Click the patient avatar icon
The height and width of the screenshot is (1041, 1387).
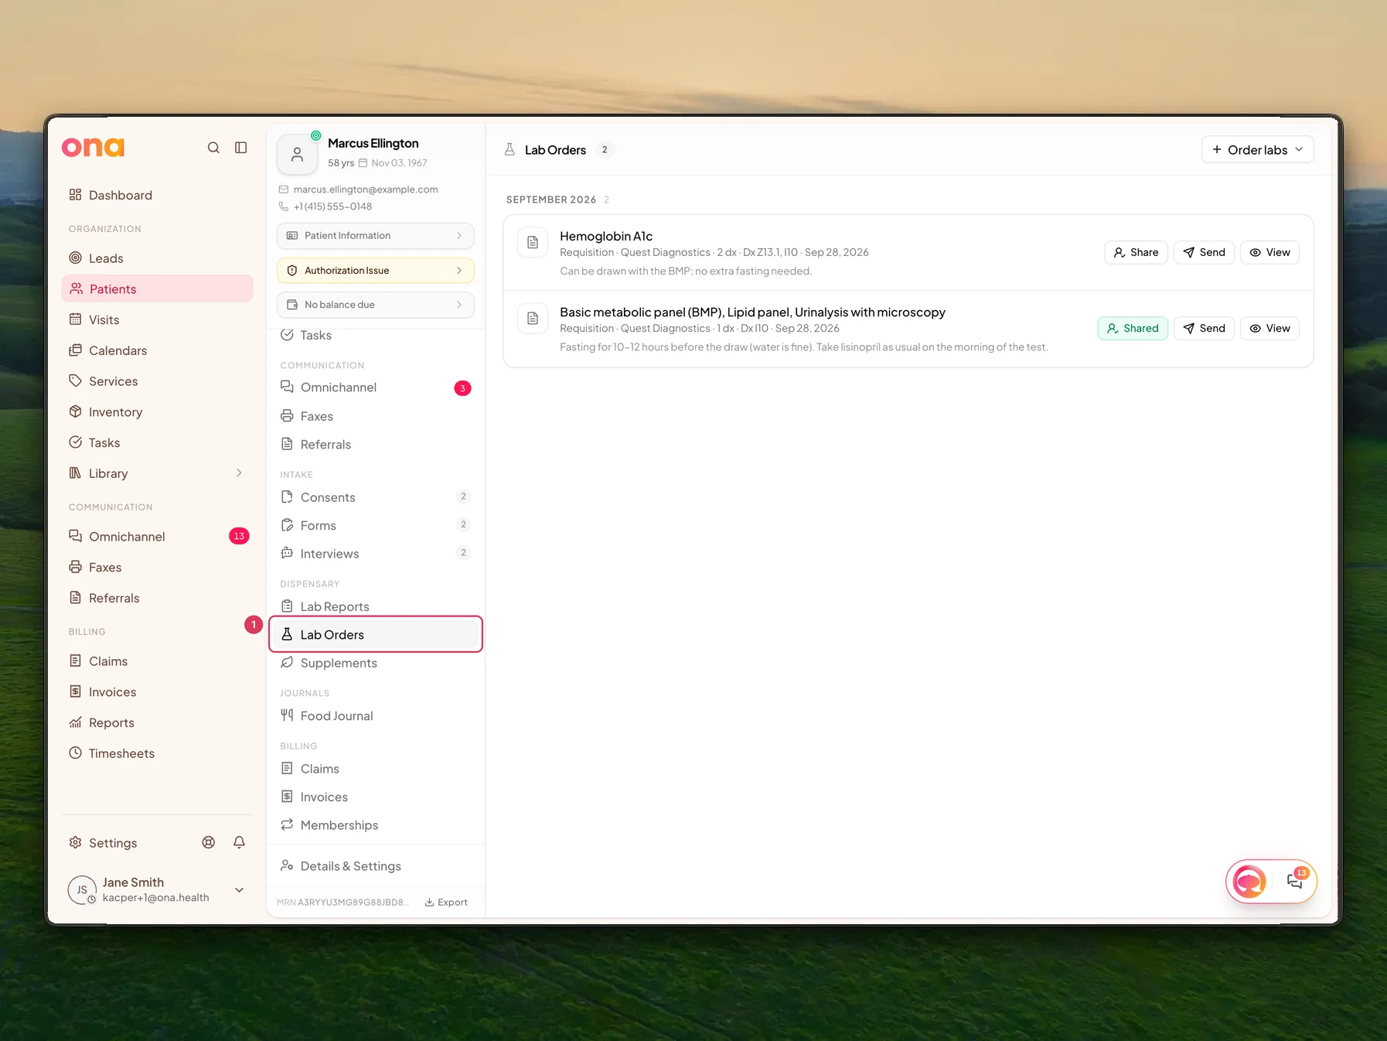(297, 155)
